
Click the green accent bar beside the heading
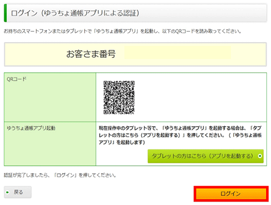(5, 13)
